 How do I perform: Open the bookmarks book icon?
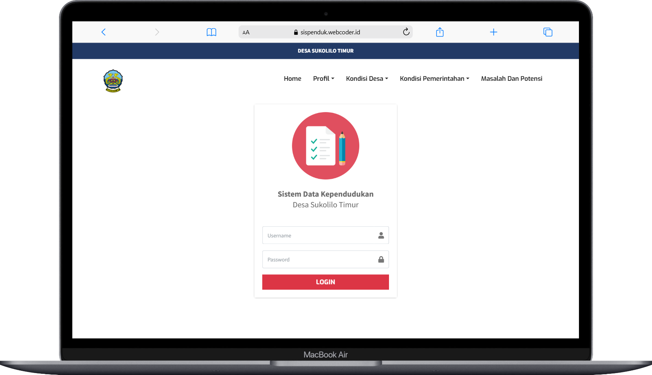coord(211,32)
